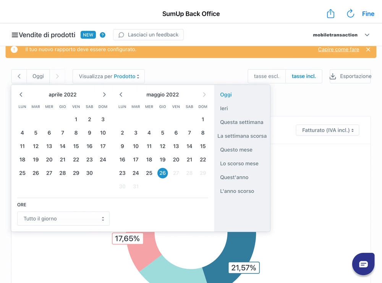Choose the Ieri preset
The width and height of the screenshot is (382, 283).
(224, 108)
